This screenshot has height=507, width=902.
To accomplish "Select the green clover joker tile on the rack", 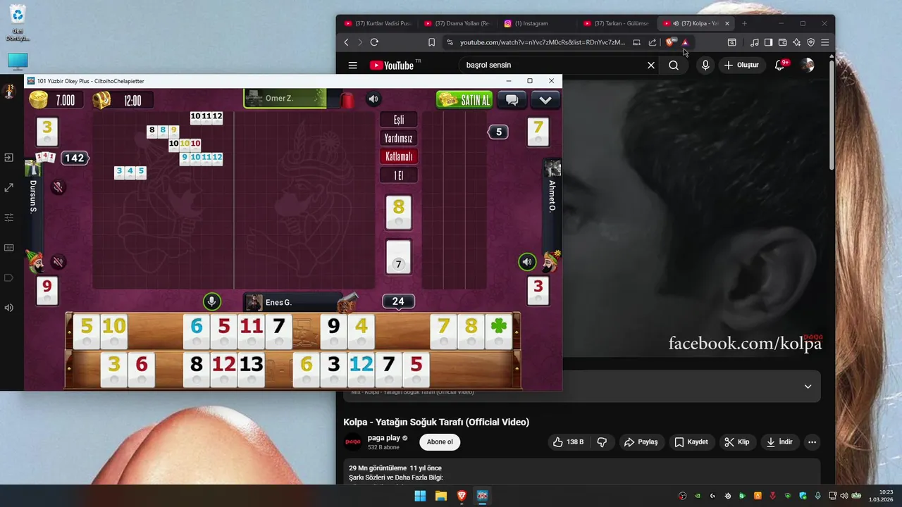I will (x=499, y=332).
